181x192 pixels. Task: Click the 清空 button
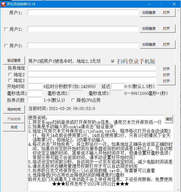tap(169, 119)
